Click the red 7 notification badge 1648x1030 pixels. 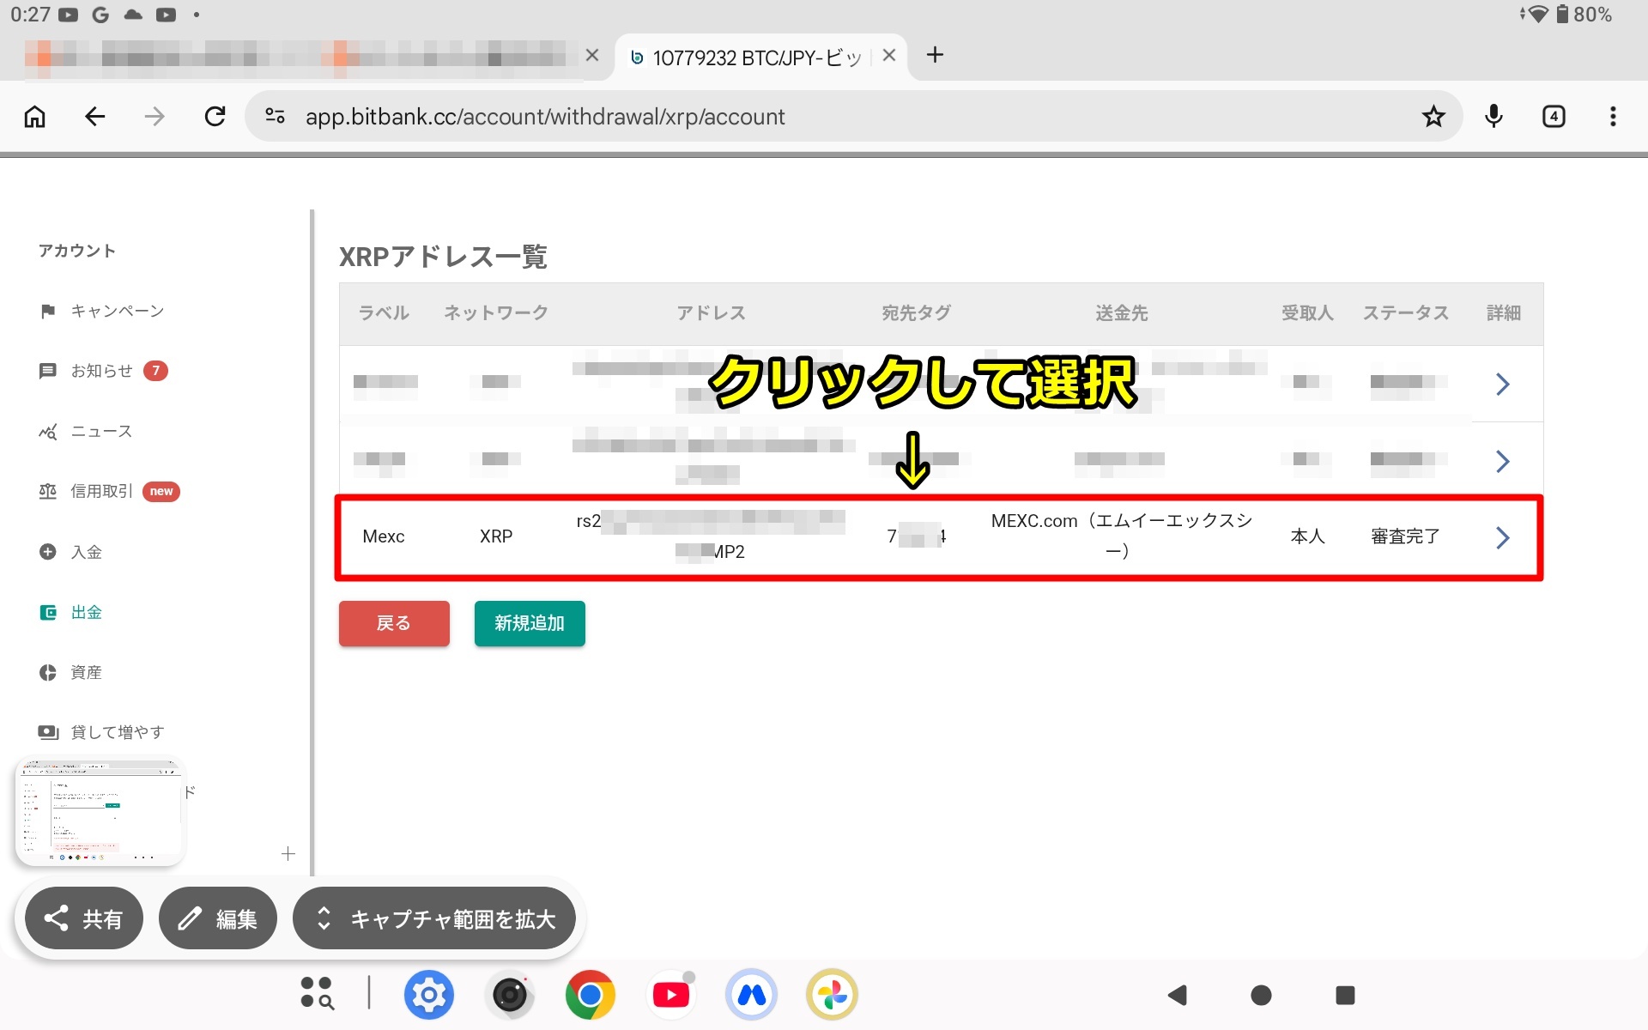[155, 371]
